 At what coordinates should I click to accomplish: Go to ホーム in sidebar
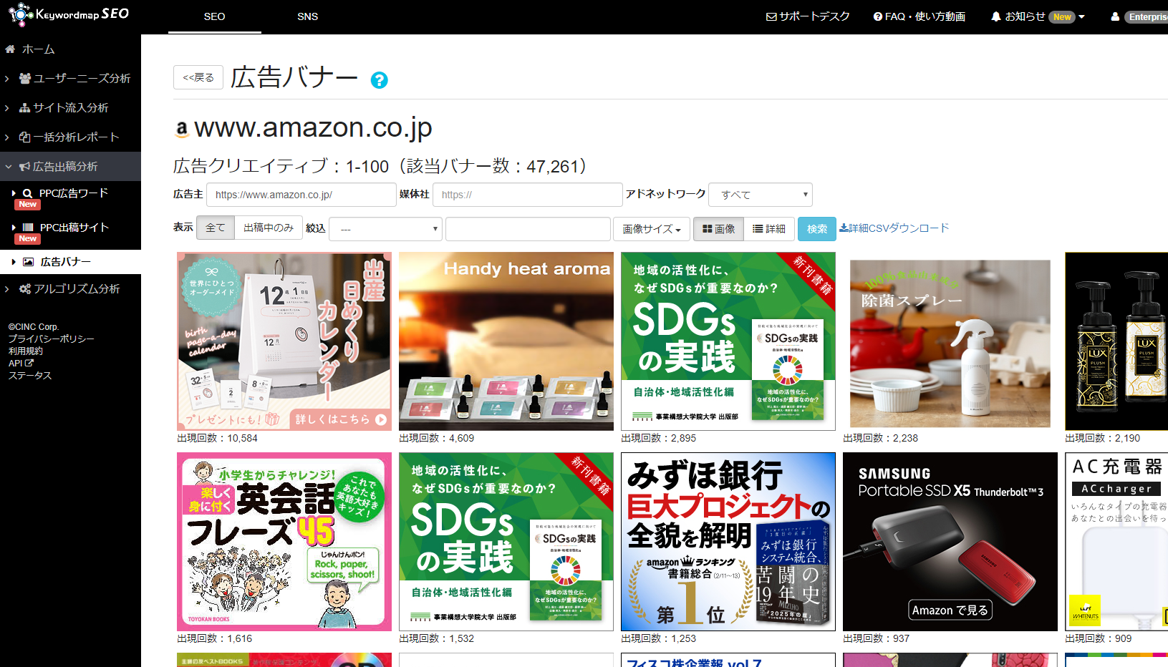(38, 49)
